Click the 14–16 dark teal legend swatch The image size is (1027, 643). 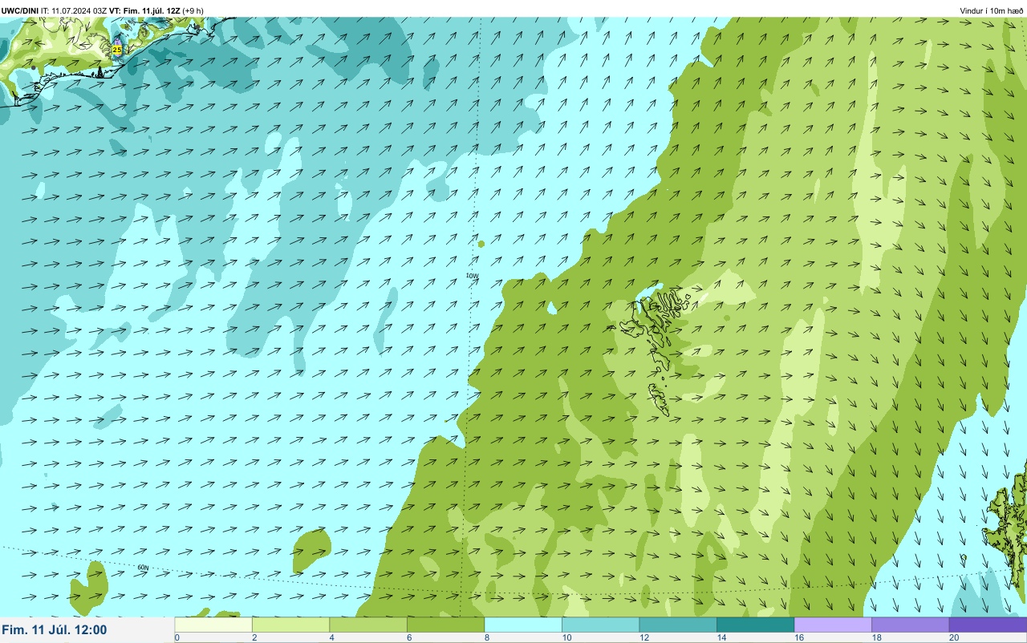(755, 625)
